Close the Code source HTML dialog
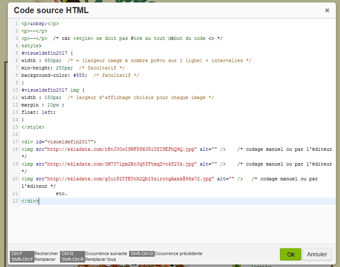Image resolution: width=340 pixels, height=267 pixels. tap(327, 10)
